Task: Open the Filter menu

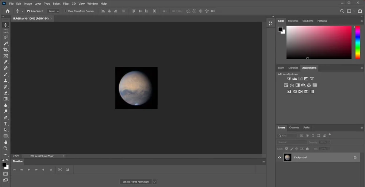Action: click(66, 4)
